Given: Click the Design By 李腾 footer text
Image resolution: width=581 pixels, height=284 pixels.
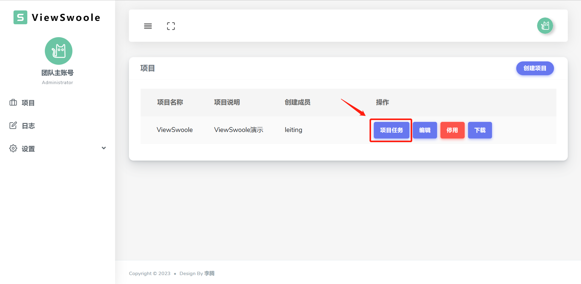Looking at the screenshot, I should [x=197, y=273].
